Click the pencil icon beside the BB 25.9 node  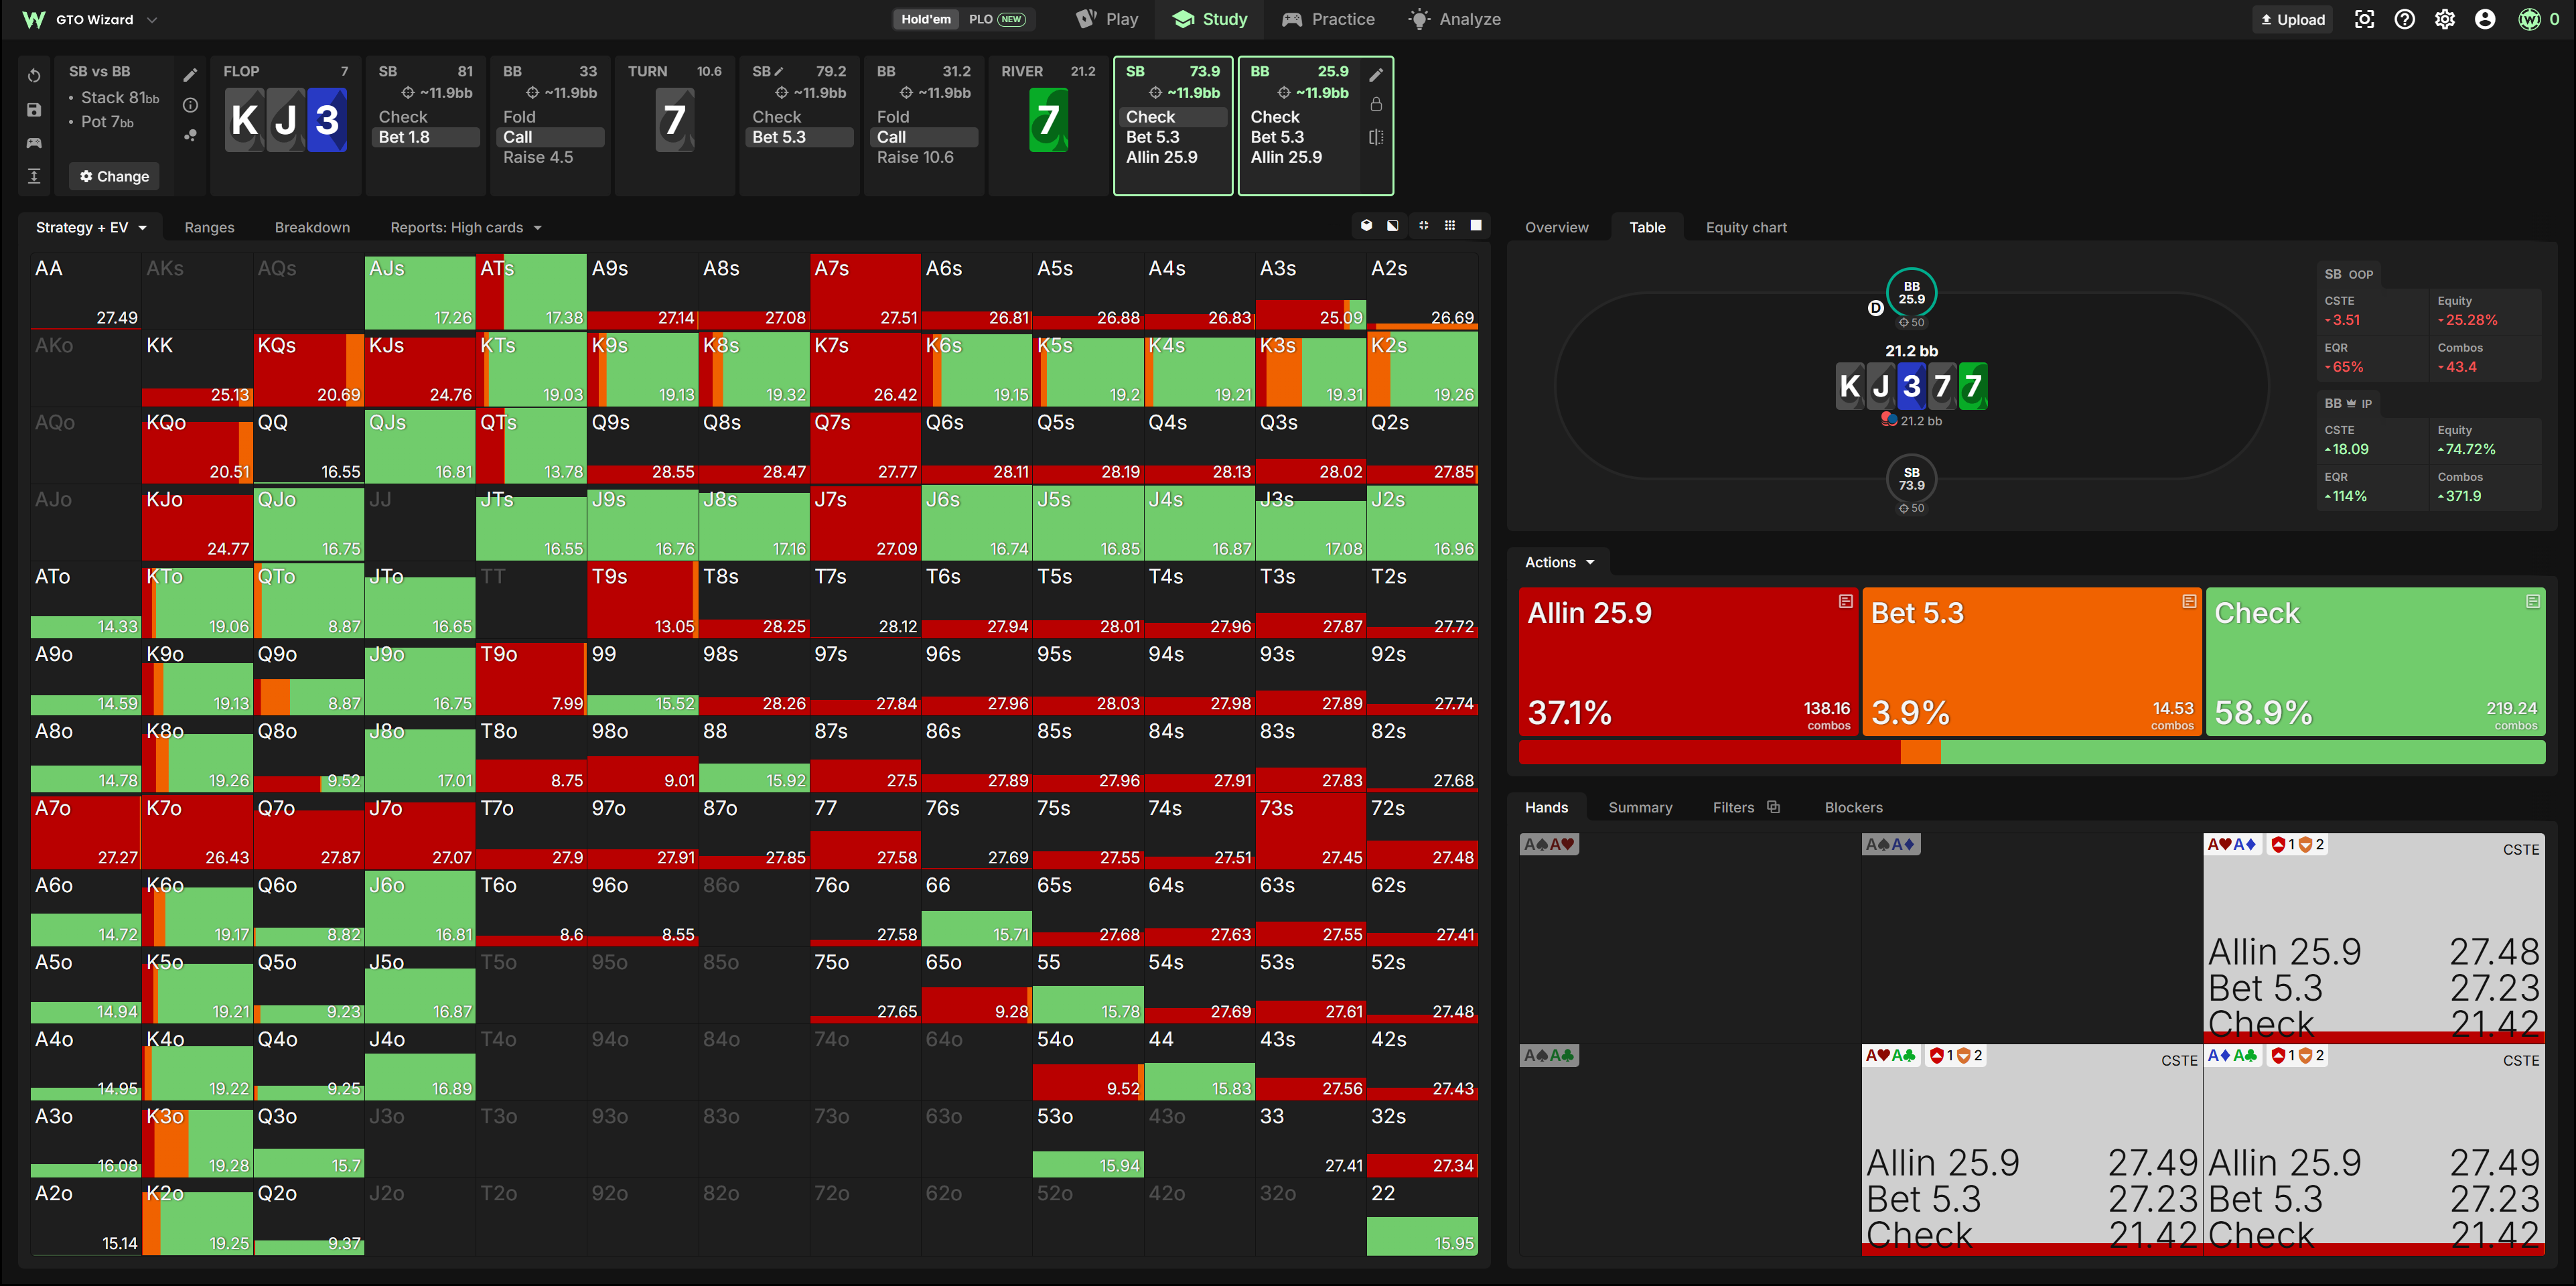coord(1376,75)
